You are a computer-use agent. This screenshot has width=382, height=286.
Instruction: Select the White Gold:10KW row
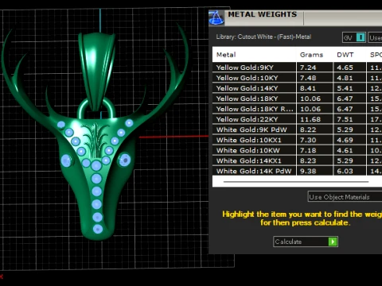pos(297,150)
